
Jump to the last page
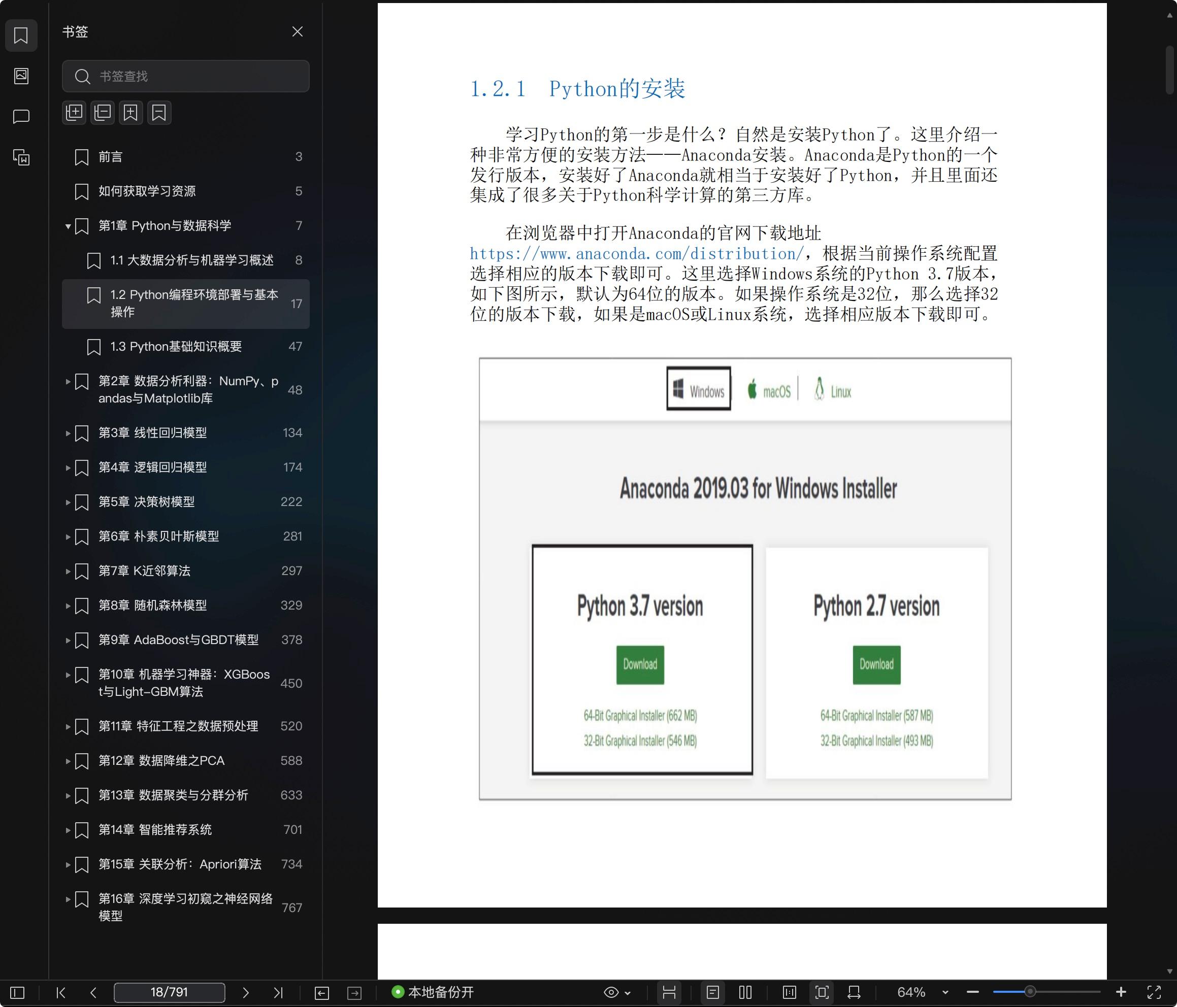278,992
